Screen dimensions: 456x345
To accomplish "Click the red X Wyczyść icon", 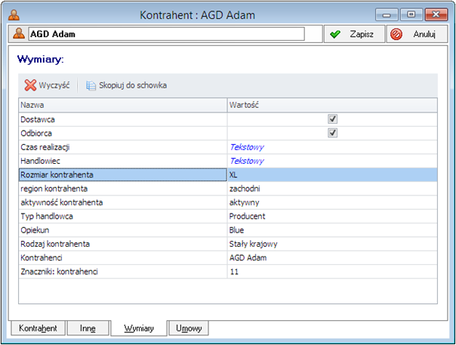I will pyautogui.click(x=30, y=85).
